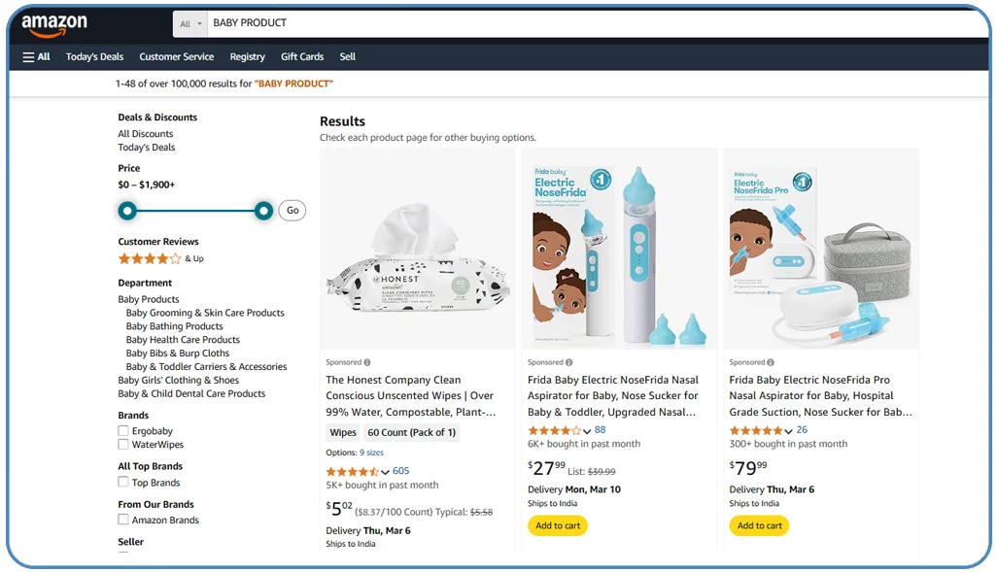Click the Go button for price range
997x572 pixels.
[292, 210]
